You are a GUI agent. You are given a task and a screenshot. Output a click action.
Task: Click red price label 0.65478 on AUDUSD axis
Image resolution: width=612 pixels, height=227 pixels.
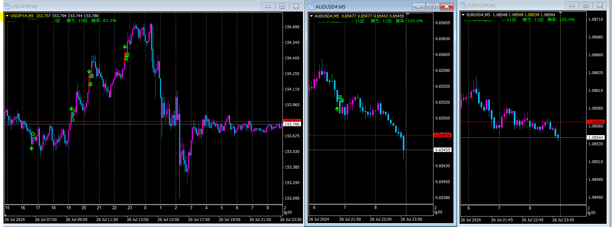pos(443,135)
